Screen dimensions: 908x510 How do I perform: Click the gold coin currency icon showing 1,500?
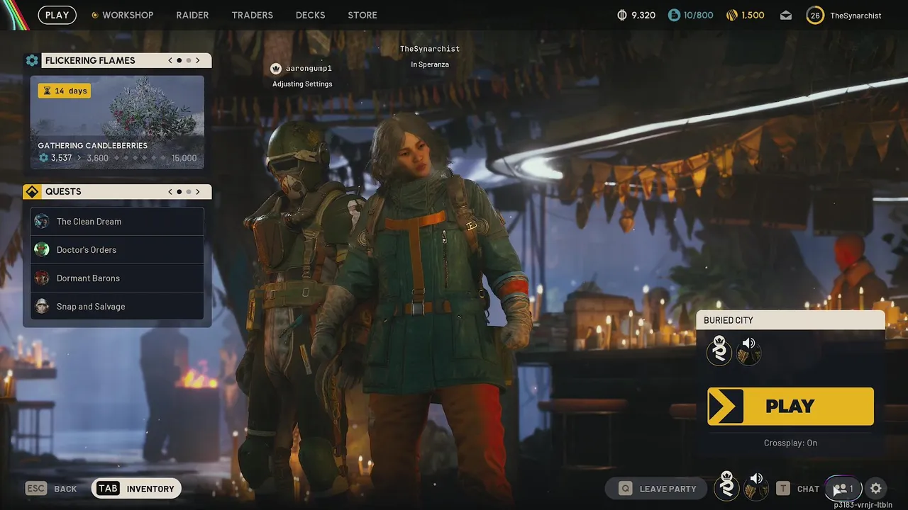[x=731, y=15]
